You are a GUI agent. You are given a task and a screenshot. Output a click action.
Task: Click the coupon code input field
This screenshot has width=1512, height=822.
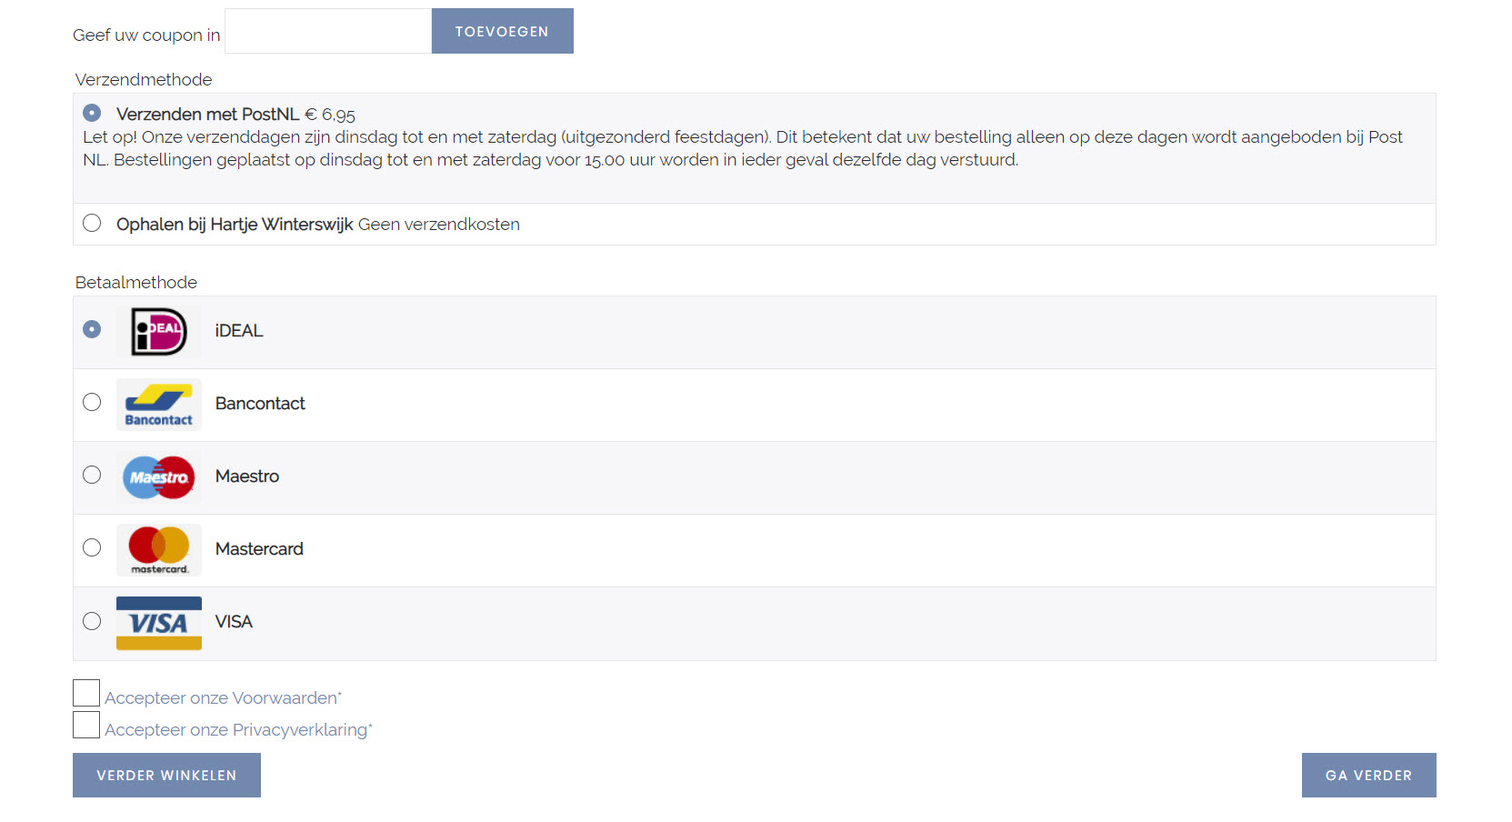(x=328, y=31)
